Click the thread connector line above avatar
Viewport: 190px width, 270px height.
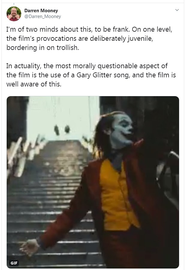click(14, 3)
